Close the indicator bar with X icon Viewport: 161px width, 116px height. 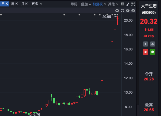pyautogui.click(x=133, y=11)
